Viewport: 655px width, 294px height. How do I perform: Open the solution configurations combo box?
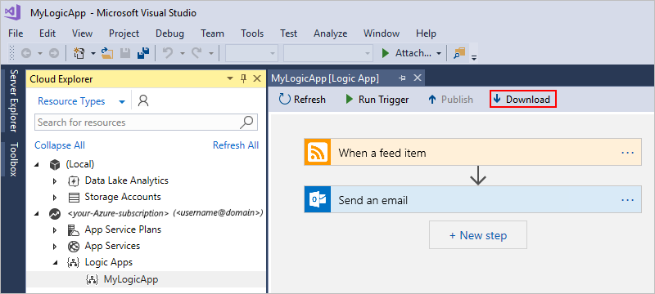[252, 53]
